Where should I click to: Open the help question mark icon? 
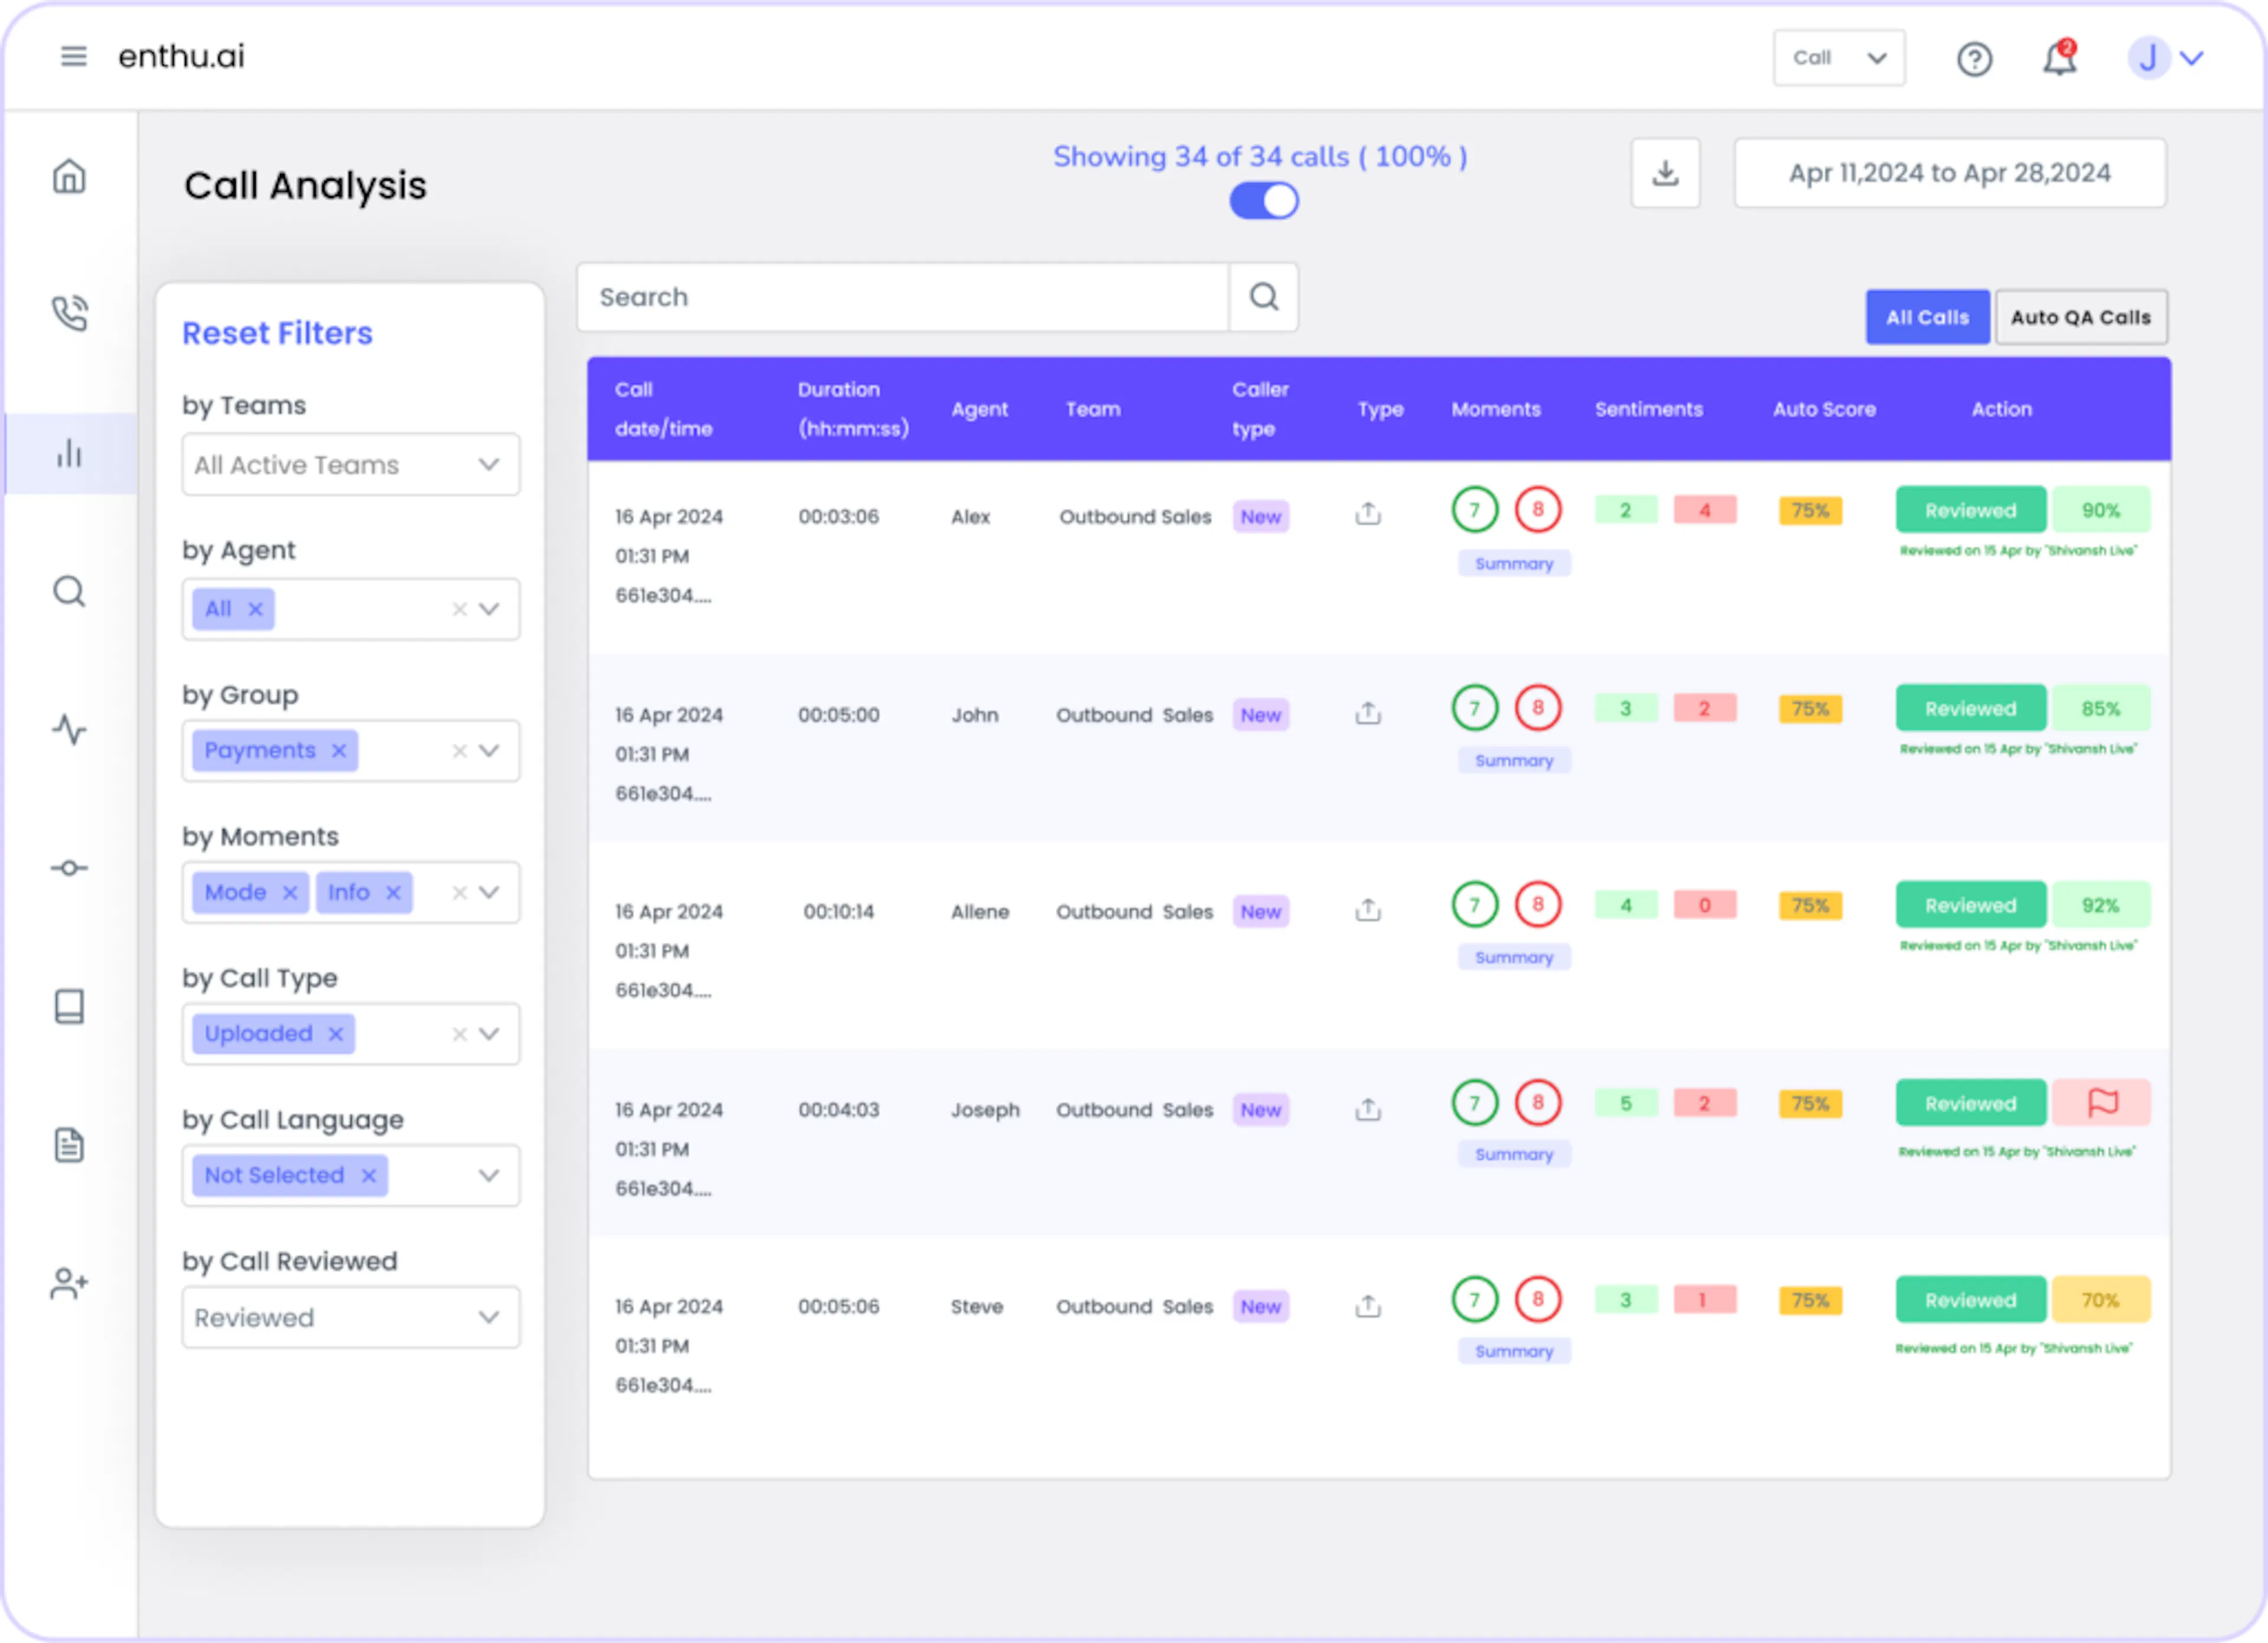tap(1974, 59)
